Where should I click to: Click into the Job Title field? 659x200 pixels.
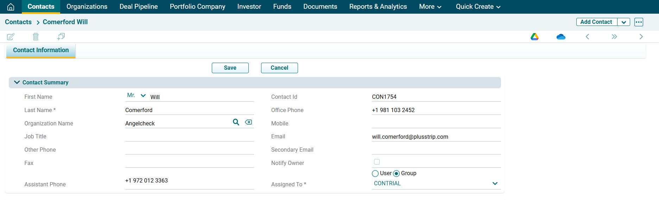coord(189,137)
